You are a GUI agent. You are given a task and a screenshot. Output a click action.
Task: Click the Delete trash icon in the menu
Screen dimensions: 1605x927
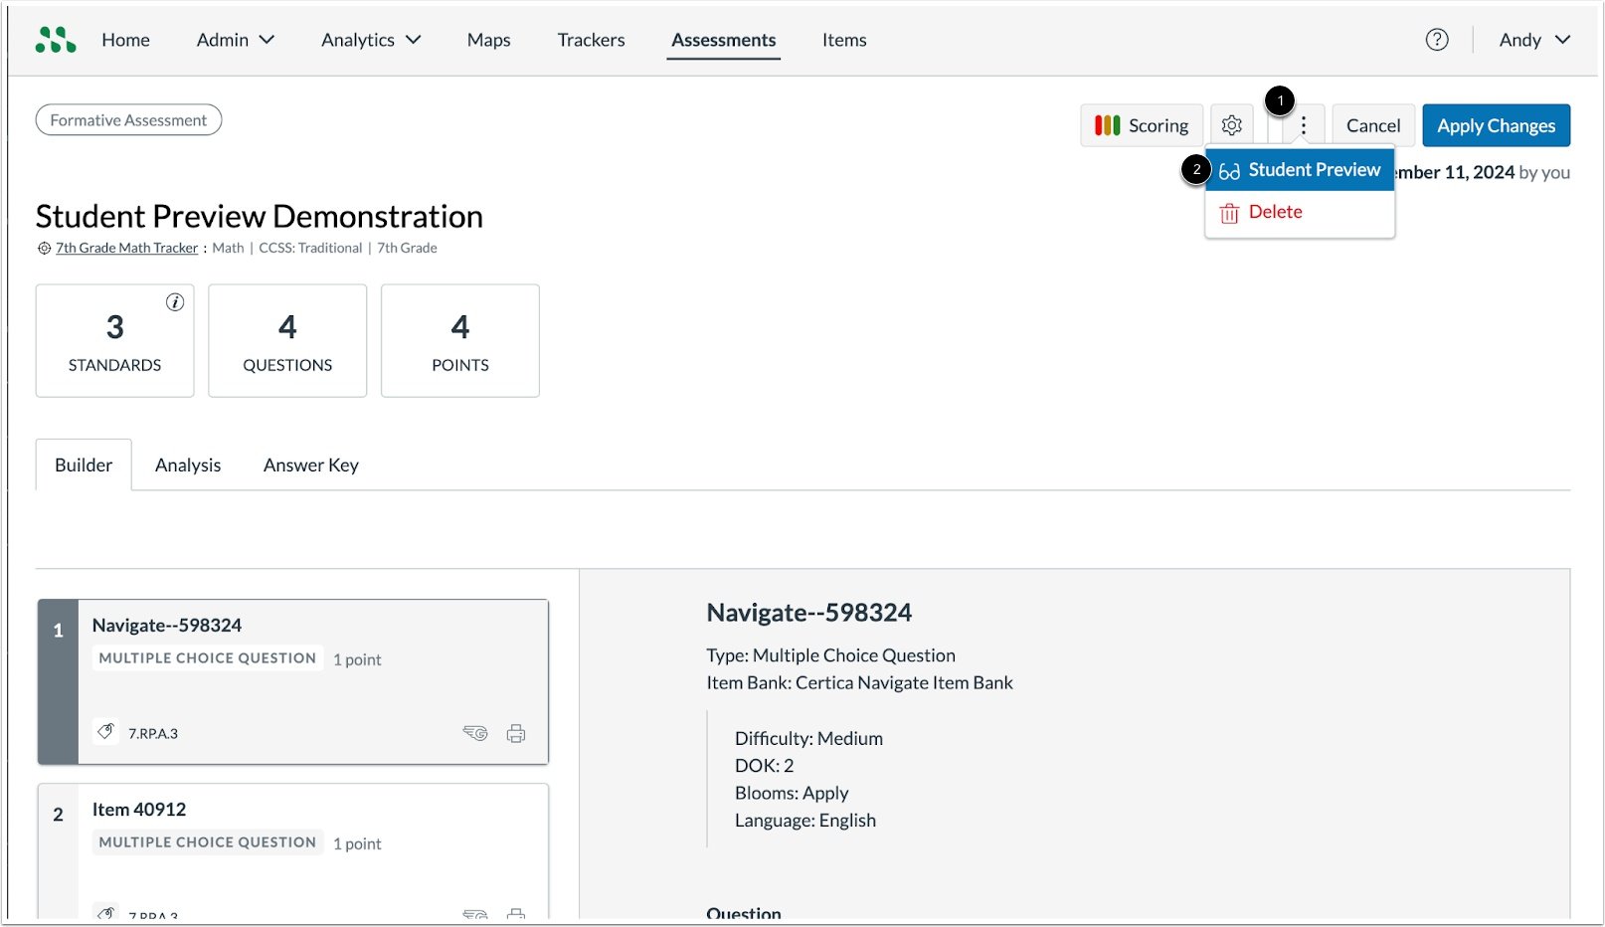coord(1229,211)
